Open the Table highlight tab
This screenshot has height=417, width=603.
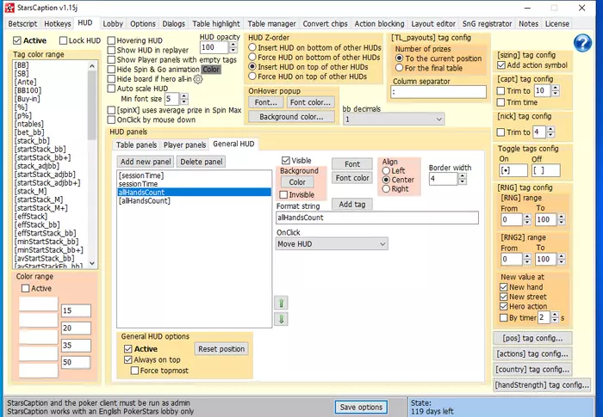tap(216, 24)
